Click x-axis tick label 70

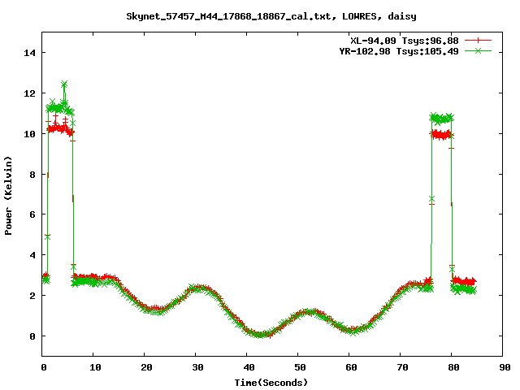[402, 367]
